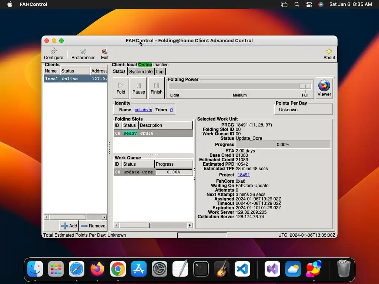
Task: Click the Work Queue 0.00% progress cell
Action: pyautogui.click(x=174, y=172)
